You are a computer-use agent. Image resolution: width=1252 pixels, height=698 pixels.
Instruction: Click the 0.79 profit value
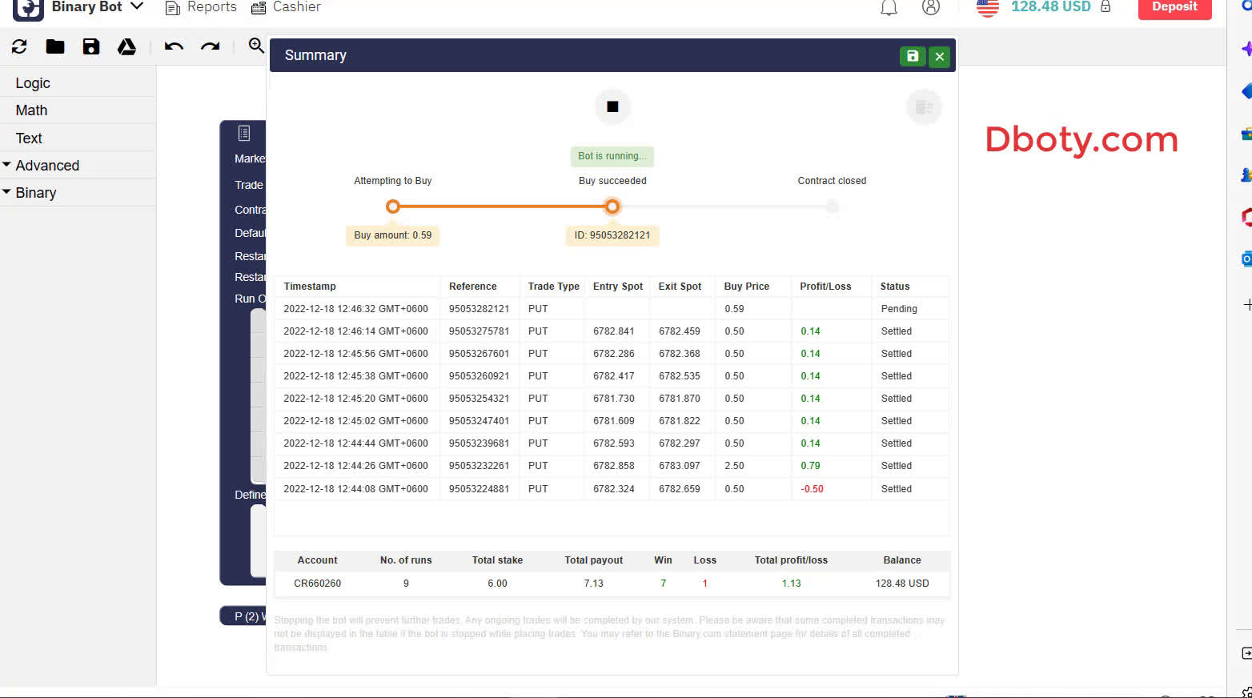click(810, 466)
